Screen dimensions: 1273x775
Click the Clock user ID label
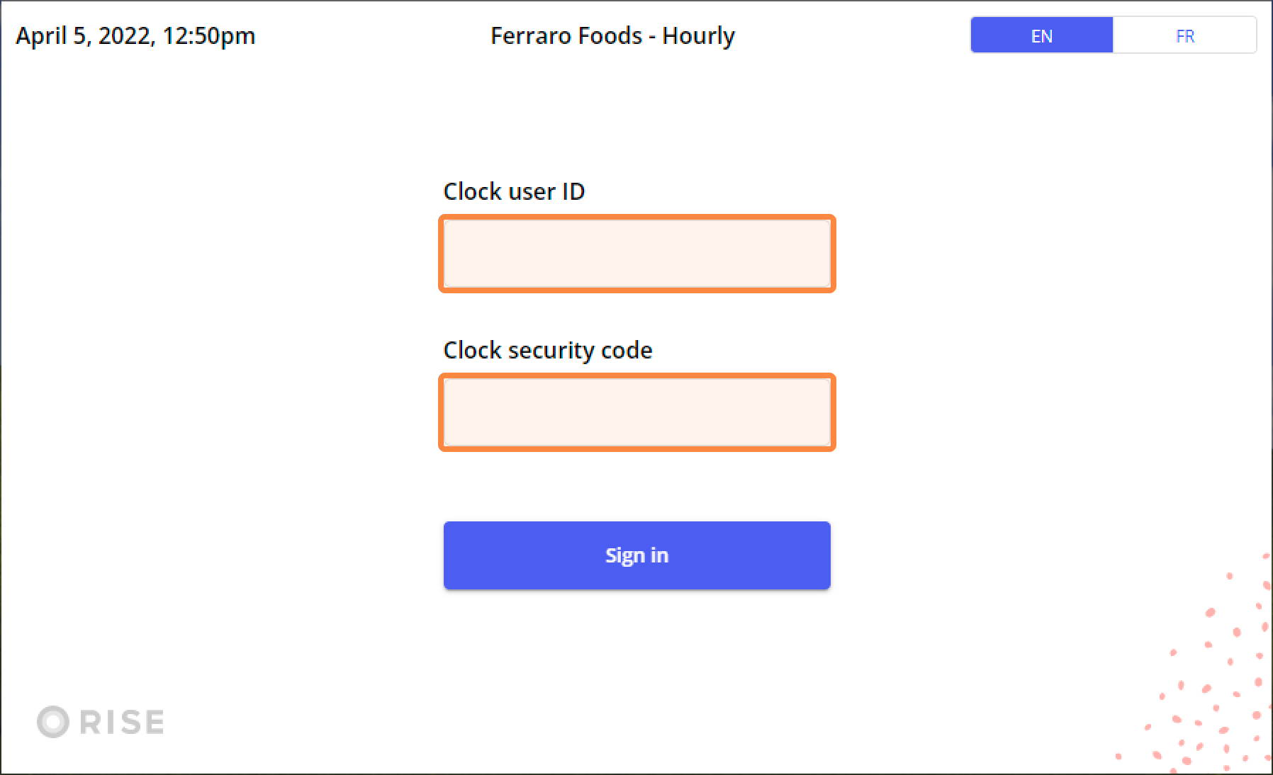click(x=514, y=191)
